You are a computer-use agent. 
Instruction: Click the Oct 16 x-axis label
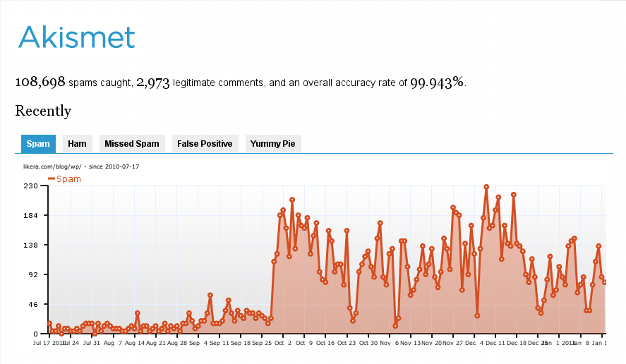pyautogui.click(x=325, y=343)
